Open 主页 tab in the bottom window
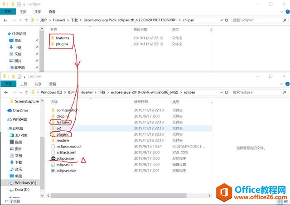 pyautogui.click(x=24, y=84)
